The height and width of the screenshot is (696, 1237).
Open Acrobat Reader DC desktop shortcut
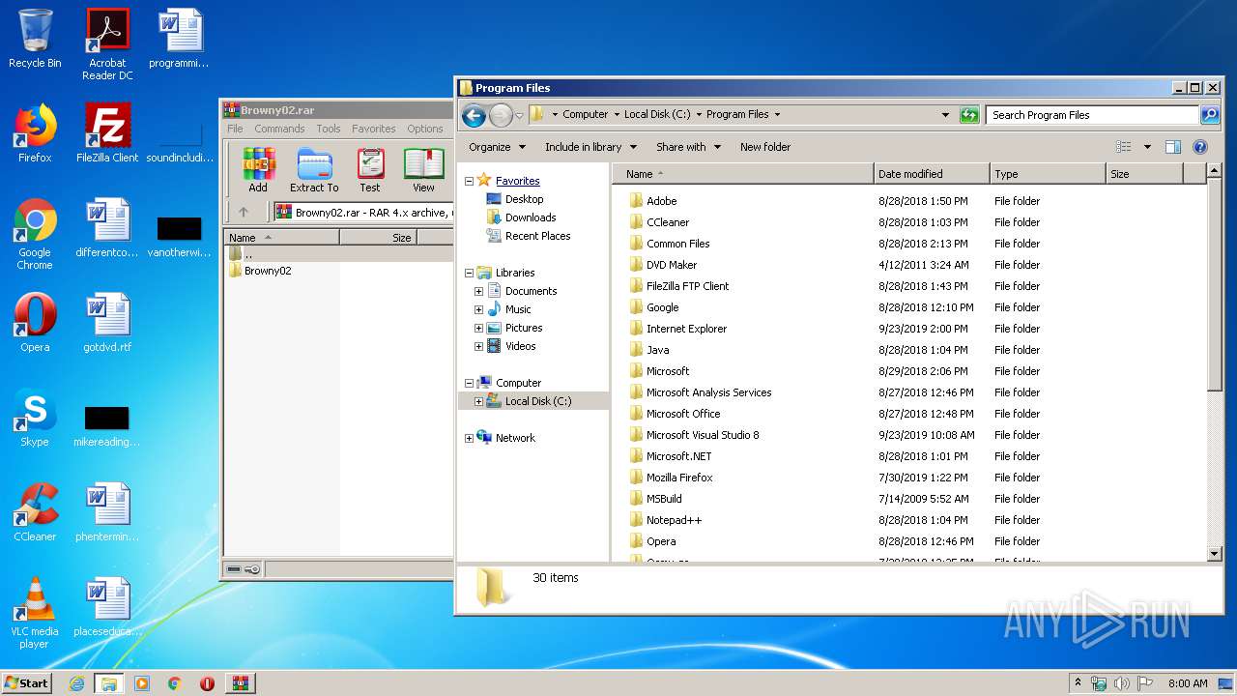click(x=107, y=44)
